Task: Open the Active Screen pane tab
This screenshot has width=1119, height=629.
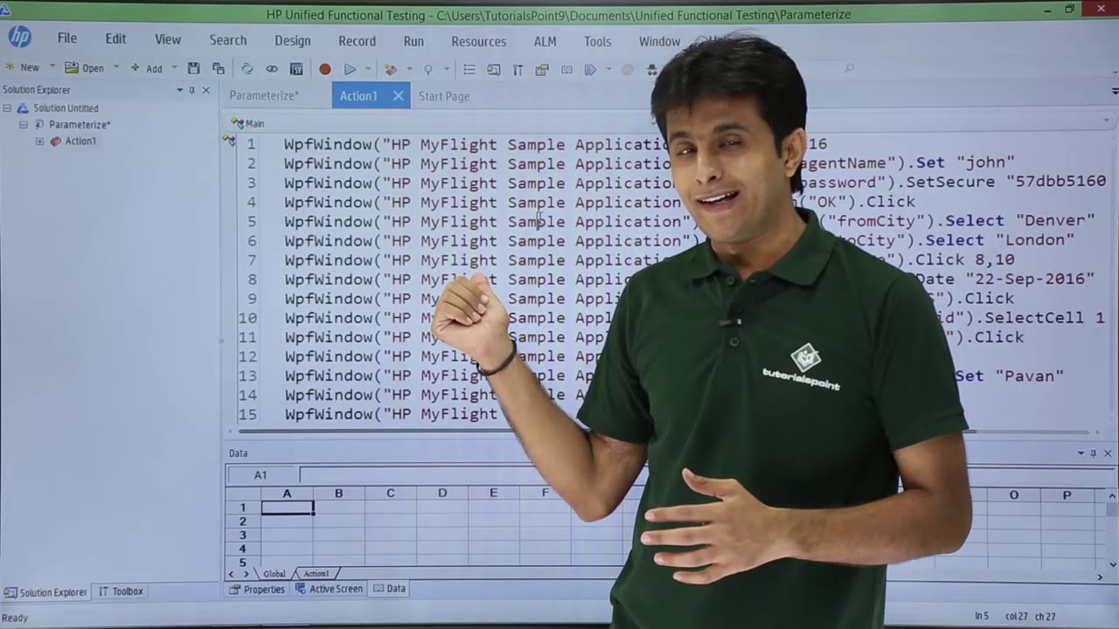Action: 329,589
